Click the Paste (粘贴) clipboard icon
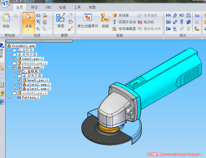Image resolution: width=206 pixels, height=158 pixels. pos(6,17)
